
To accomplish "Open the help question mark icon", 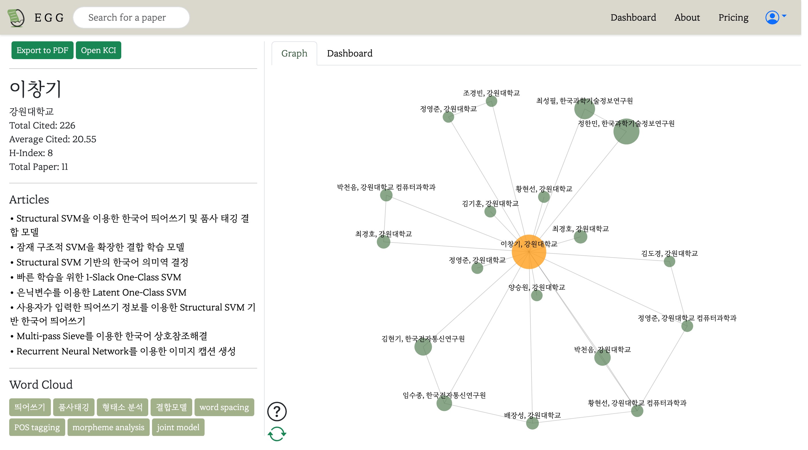I will (x=277, y=412).
